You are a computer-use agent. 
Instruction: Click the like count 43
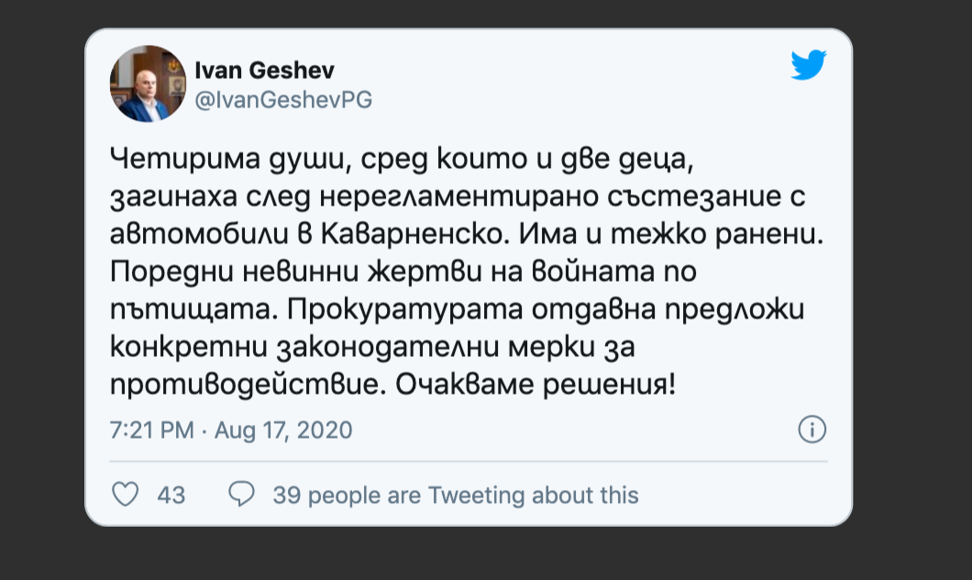(171, 496)
